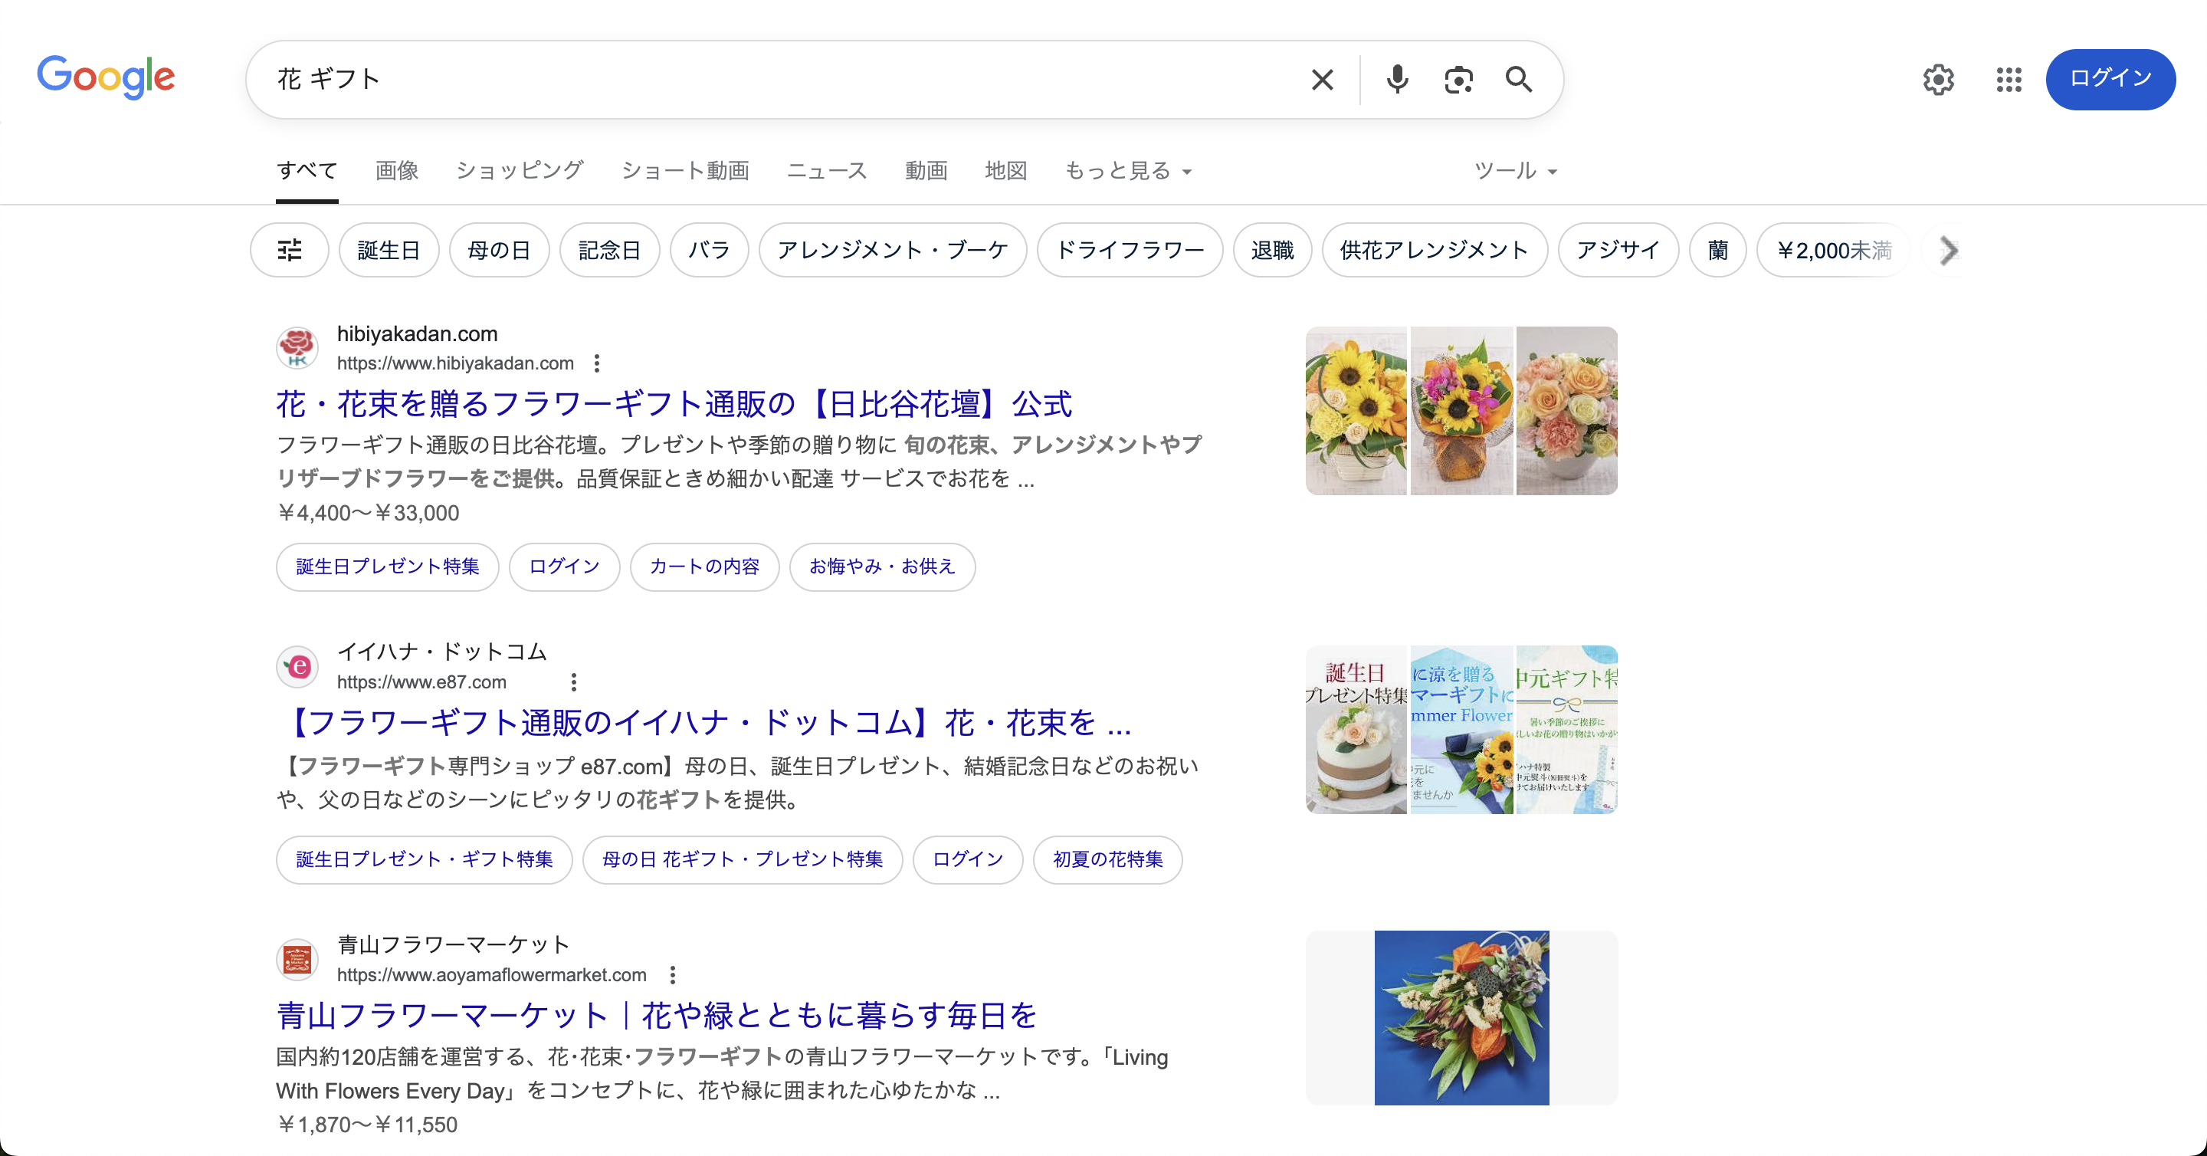The height and width of the screenshot is (1156, 2207).
Task: Click the hibiyakadan rose favicon
Action: click(297, 348)
